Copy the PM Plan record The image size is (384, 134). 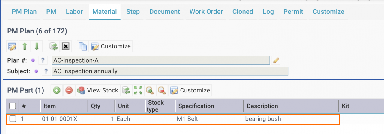(x=82, y=46)
